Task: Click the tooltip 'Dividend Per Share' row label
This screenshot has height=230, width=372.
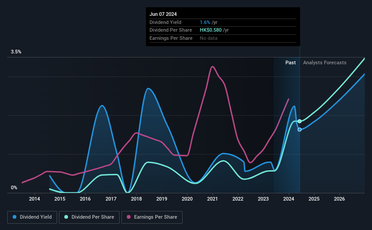Action: tap(170, 30)
